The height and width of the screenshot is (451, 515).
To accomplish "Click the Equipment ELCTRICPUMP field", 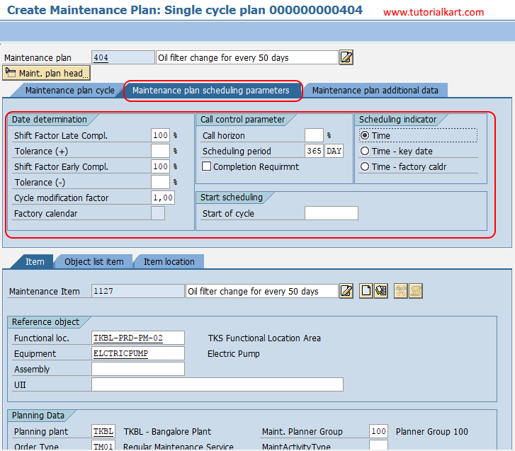I will (x=138, y=353).
